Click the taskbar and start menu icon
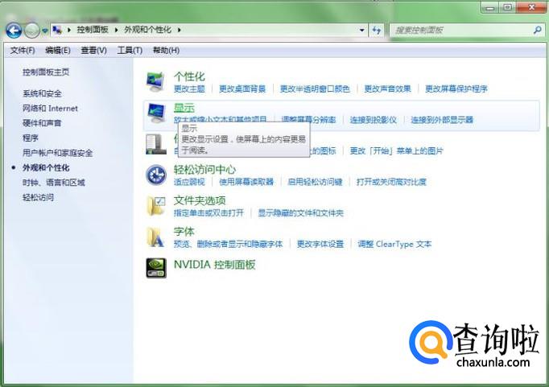Image resolution: width=549 pixels, height=387 pixels. pyautogui.click(x=156, y=144)
